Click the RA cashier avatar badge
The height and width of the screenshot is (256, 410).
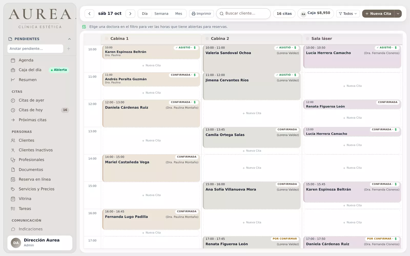pyautogui.click(x=303, y=14)
